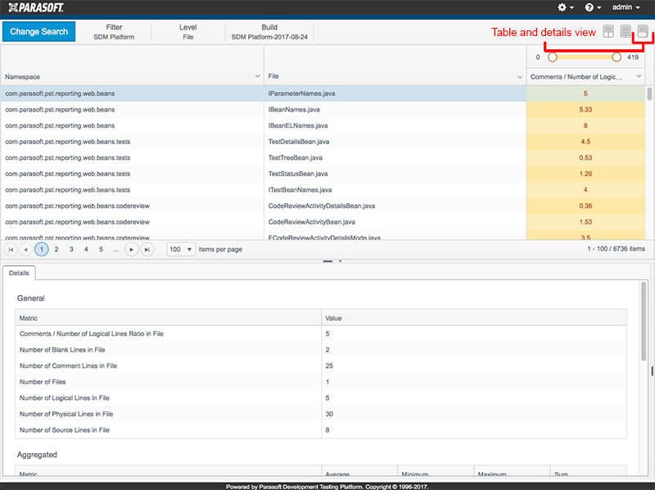655x490 pixels.
Task: Click the Parasoft logo
Action: pos(36,7)
